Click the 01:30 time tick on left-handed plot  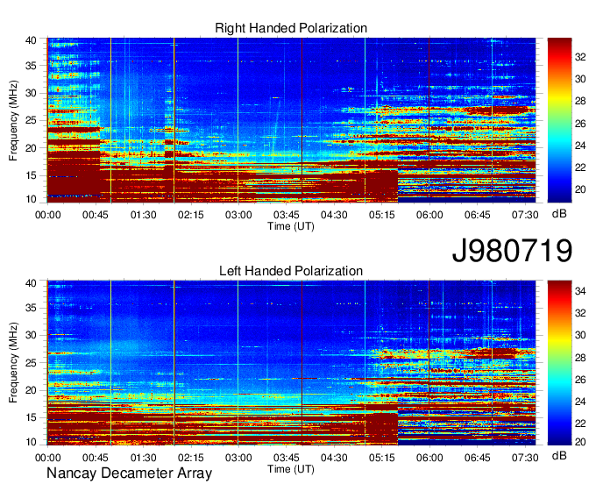coord(143,458)
